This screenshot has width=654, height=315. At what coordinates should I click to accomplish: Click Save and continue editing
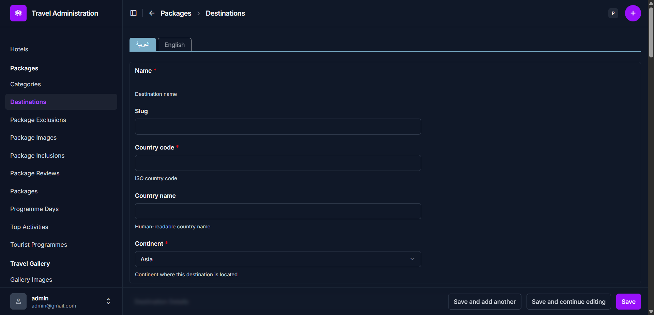pyautogui.click(x=568, y=302)
